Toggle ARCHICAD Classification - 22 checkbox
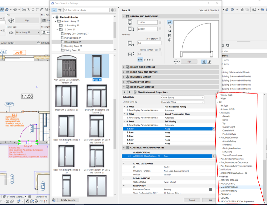 [129, 156]
